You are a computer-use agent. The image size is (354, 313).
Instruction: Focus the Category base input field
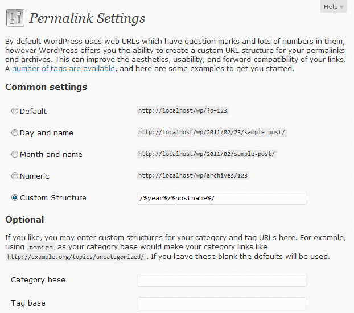tap(221, 280)
